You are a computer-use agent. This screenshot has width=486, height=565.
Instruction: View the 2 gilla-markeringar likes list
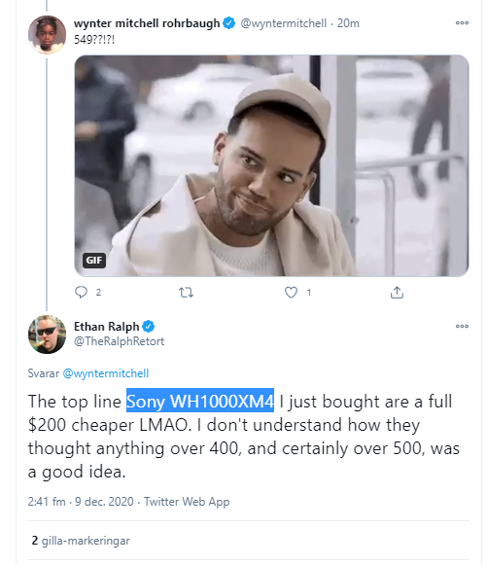tap(81, 541)
